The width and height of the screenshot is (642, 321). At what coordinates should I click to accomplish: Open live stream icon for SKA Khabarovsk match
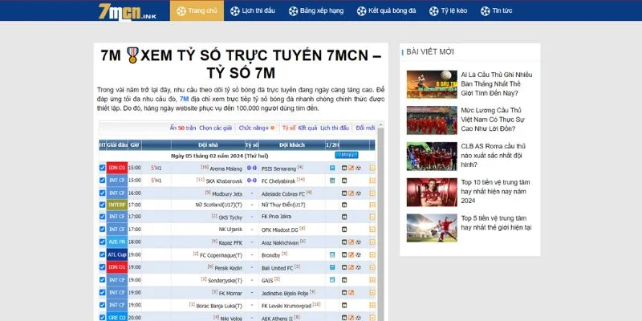(332, 181)
